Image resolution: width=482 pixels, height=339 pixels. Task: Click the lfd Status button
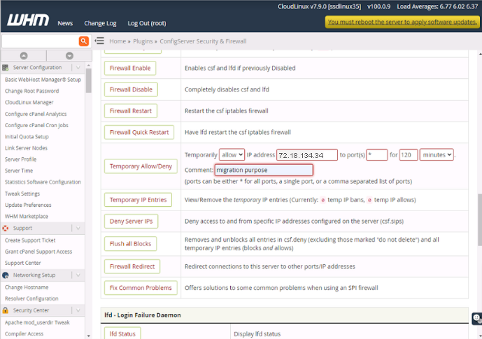[122, 333]
